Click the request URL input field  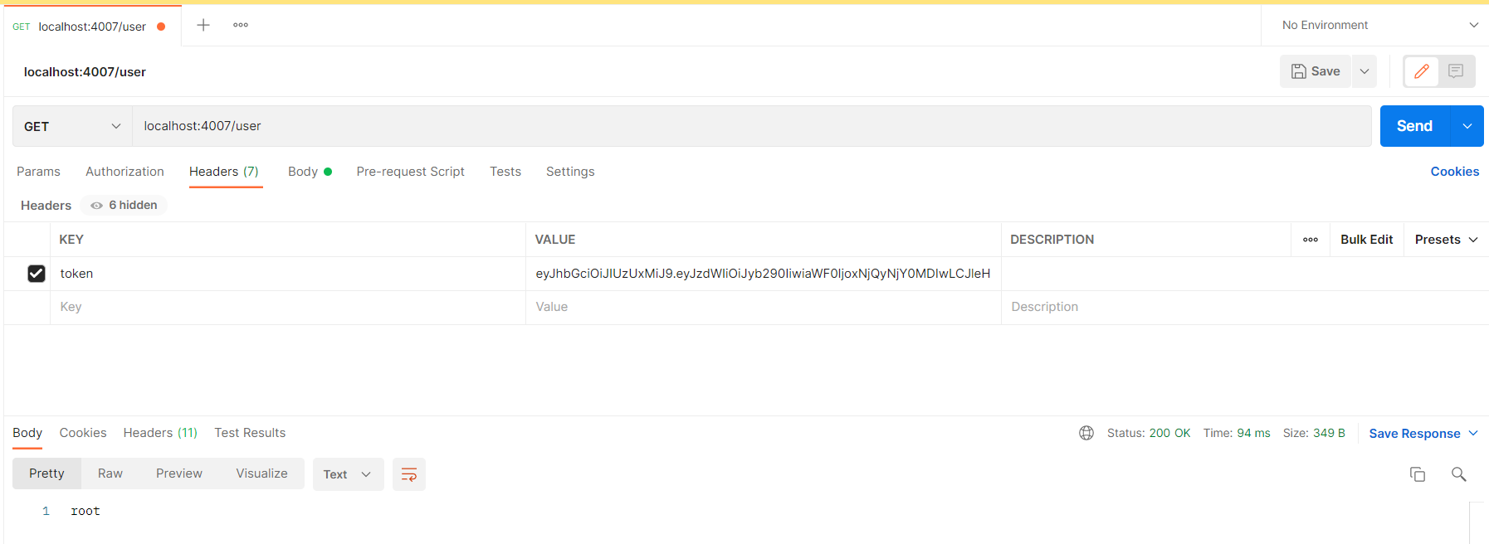coord(751,126)
